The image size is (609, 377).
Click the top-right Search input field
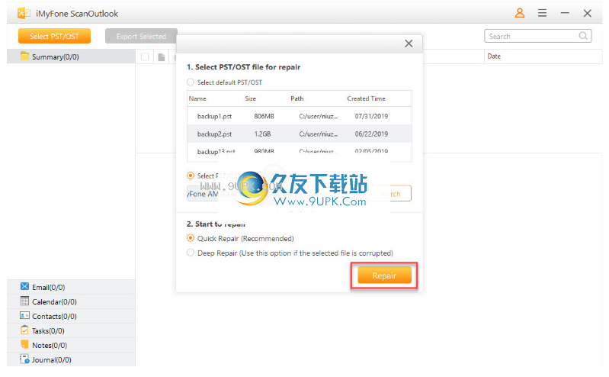point(538,36)
